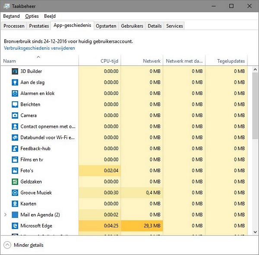This screenshot has height=255, width=259.
Task: Select the App-geschiedenis tab
Action: [x=73, y=25]
